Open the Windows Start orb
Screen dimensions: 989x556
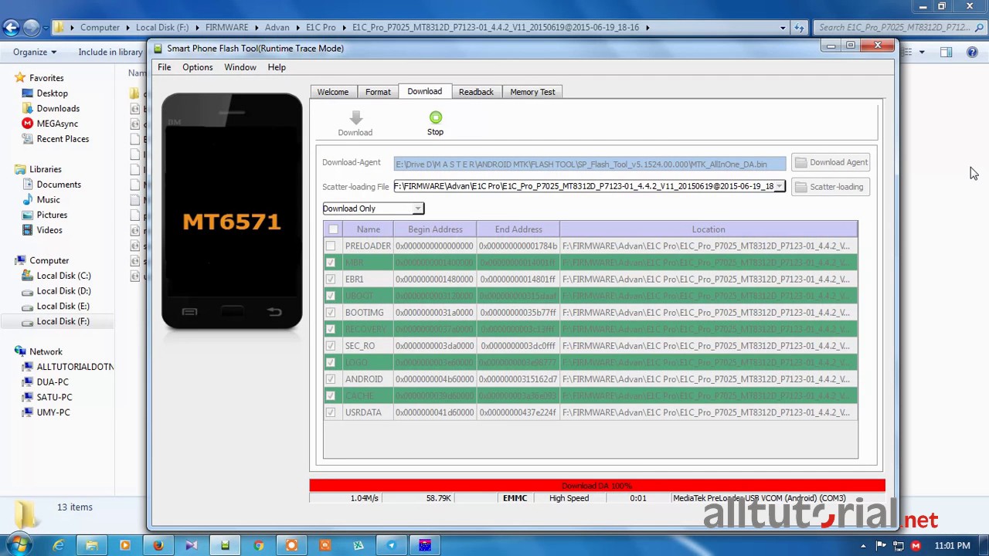click(x=19, y=545)
